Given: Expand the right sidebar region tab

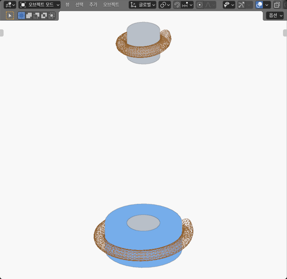Looking at the screenshot, I should point(285,33).
